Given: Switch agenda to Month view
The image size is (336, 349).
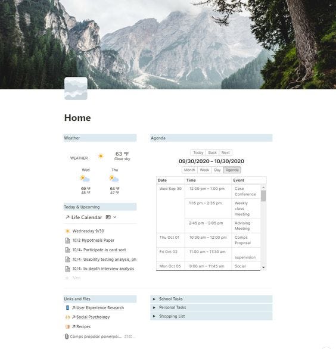Looking at the screenshot, I should coord(189,170).
